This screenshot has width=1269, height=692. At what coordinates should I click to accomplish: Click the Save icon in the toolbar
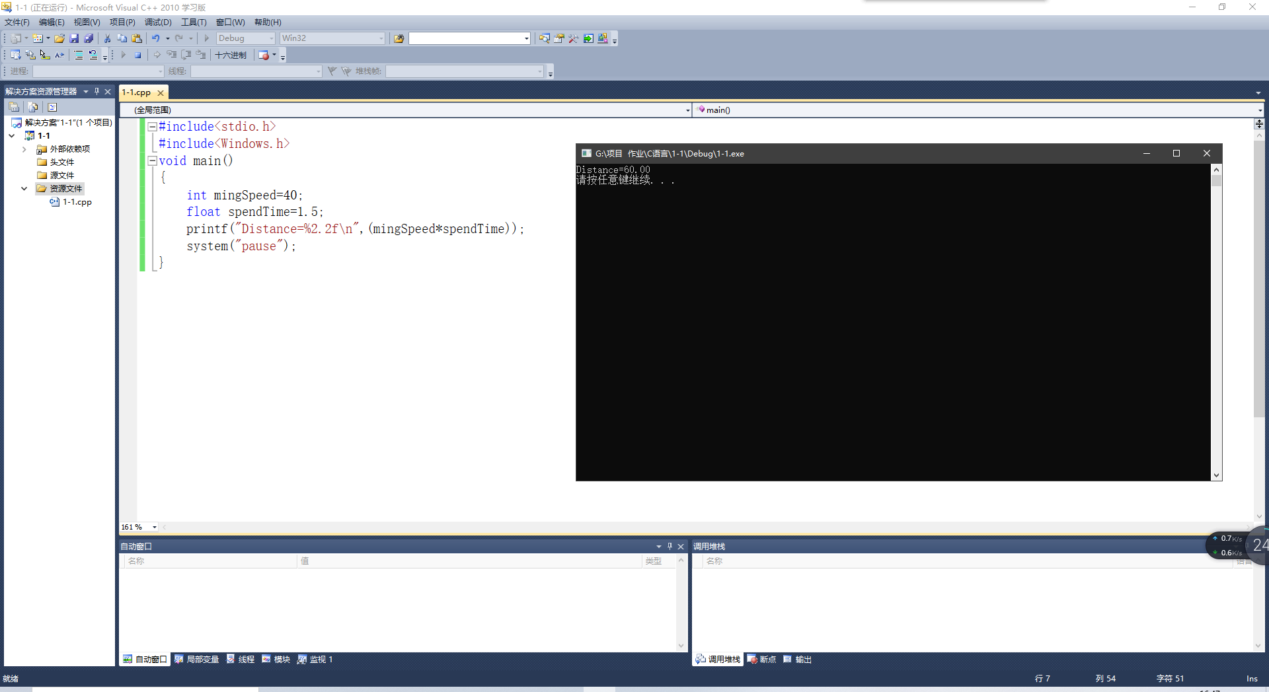[74, 38]
